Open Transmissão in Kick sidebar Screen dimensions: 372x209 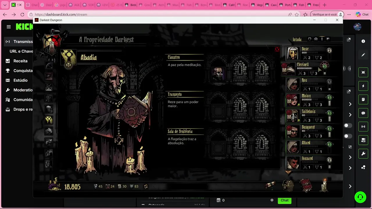tap(19, 42)
